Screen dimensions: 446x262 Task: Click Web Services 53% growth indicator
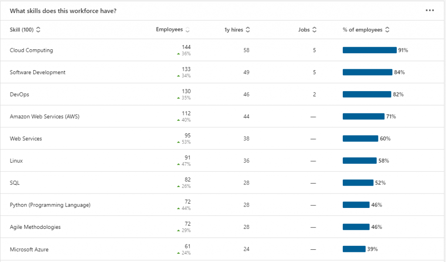[184, 142]
